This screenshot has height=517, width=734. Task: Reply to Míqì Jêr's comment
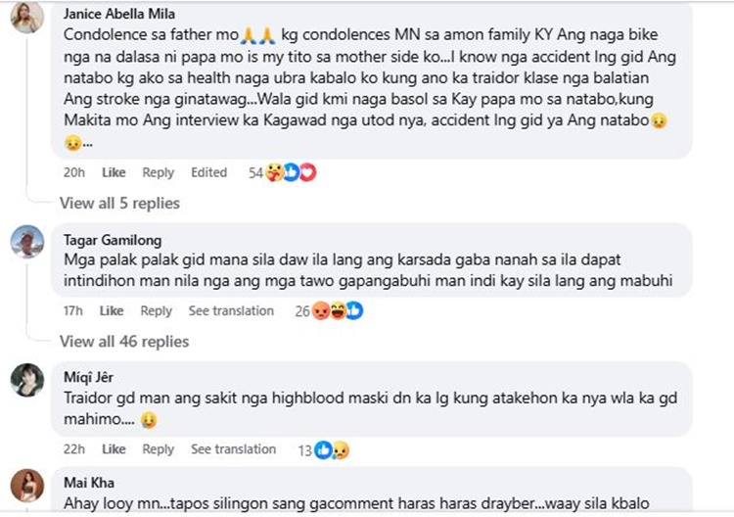click(x=158, y=449)
